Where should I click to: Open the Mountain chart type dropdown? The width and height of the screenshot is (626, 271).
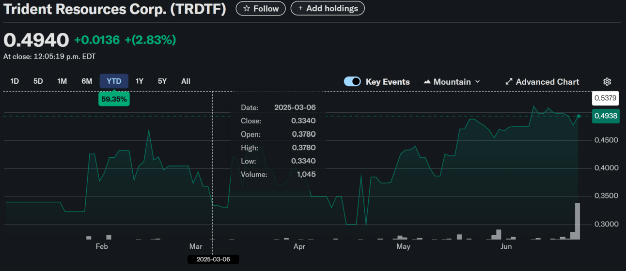(x=452, y=82)
